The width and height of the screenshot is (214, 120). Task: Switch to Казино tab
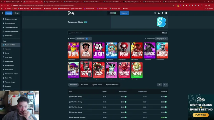9,13
